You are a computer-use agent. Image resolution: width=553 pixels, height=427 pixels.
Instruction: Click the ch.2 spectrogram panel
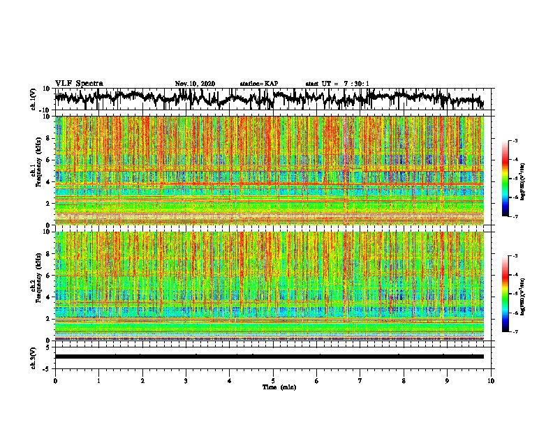(x=269, y=286)
